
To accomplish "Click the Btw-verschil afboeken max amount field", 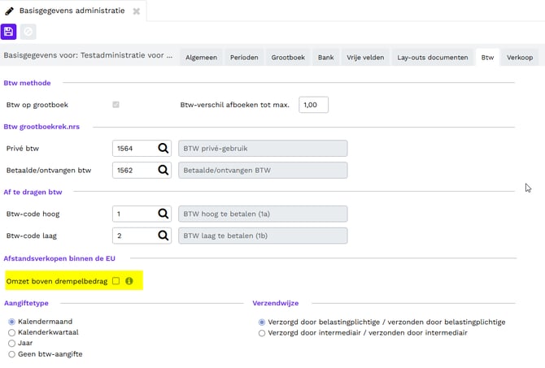I will [x=313, y=105].
